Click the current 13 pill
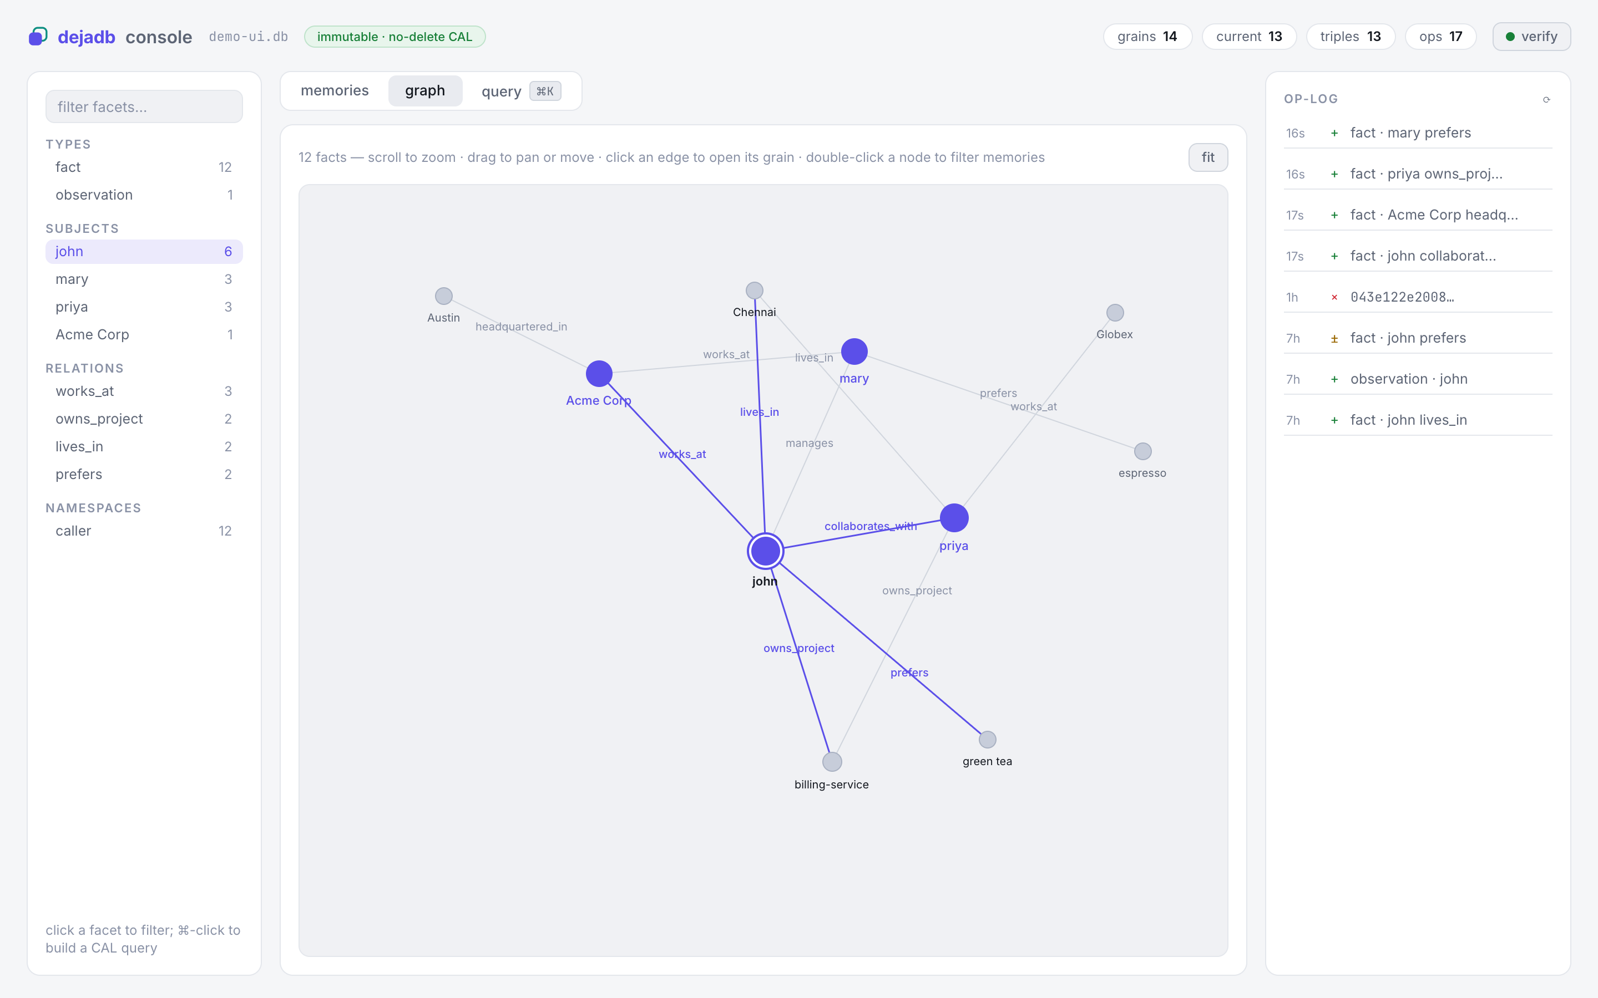Image resolution: width=1598 pixels, height=998 pixels. 1248,36
